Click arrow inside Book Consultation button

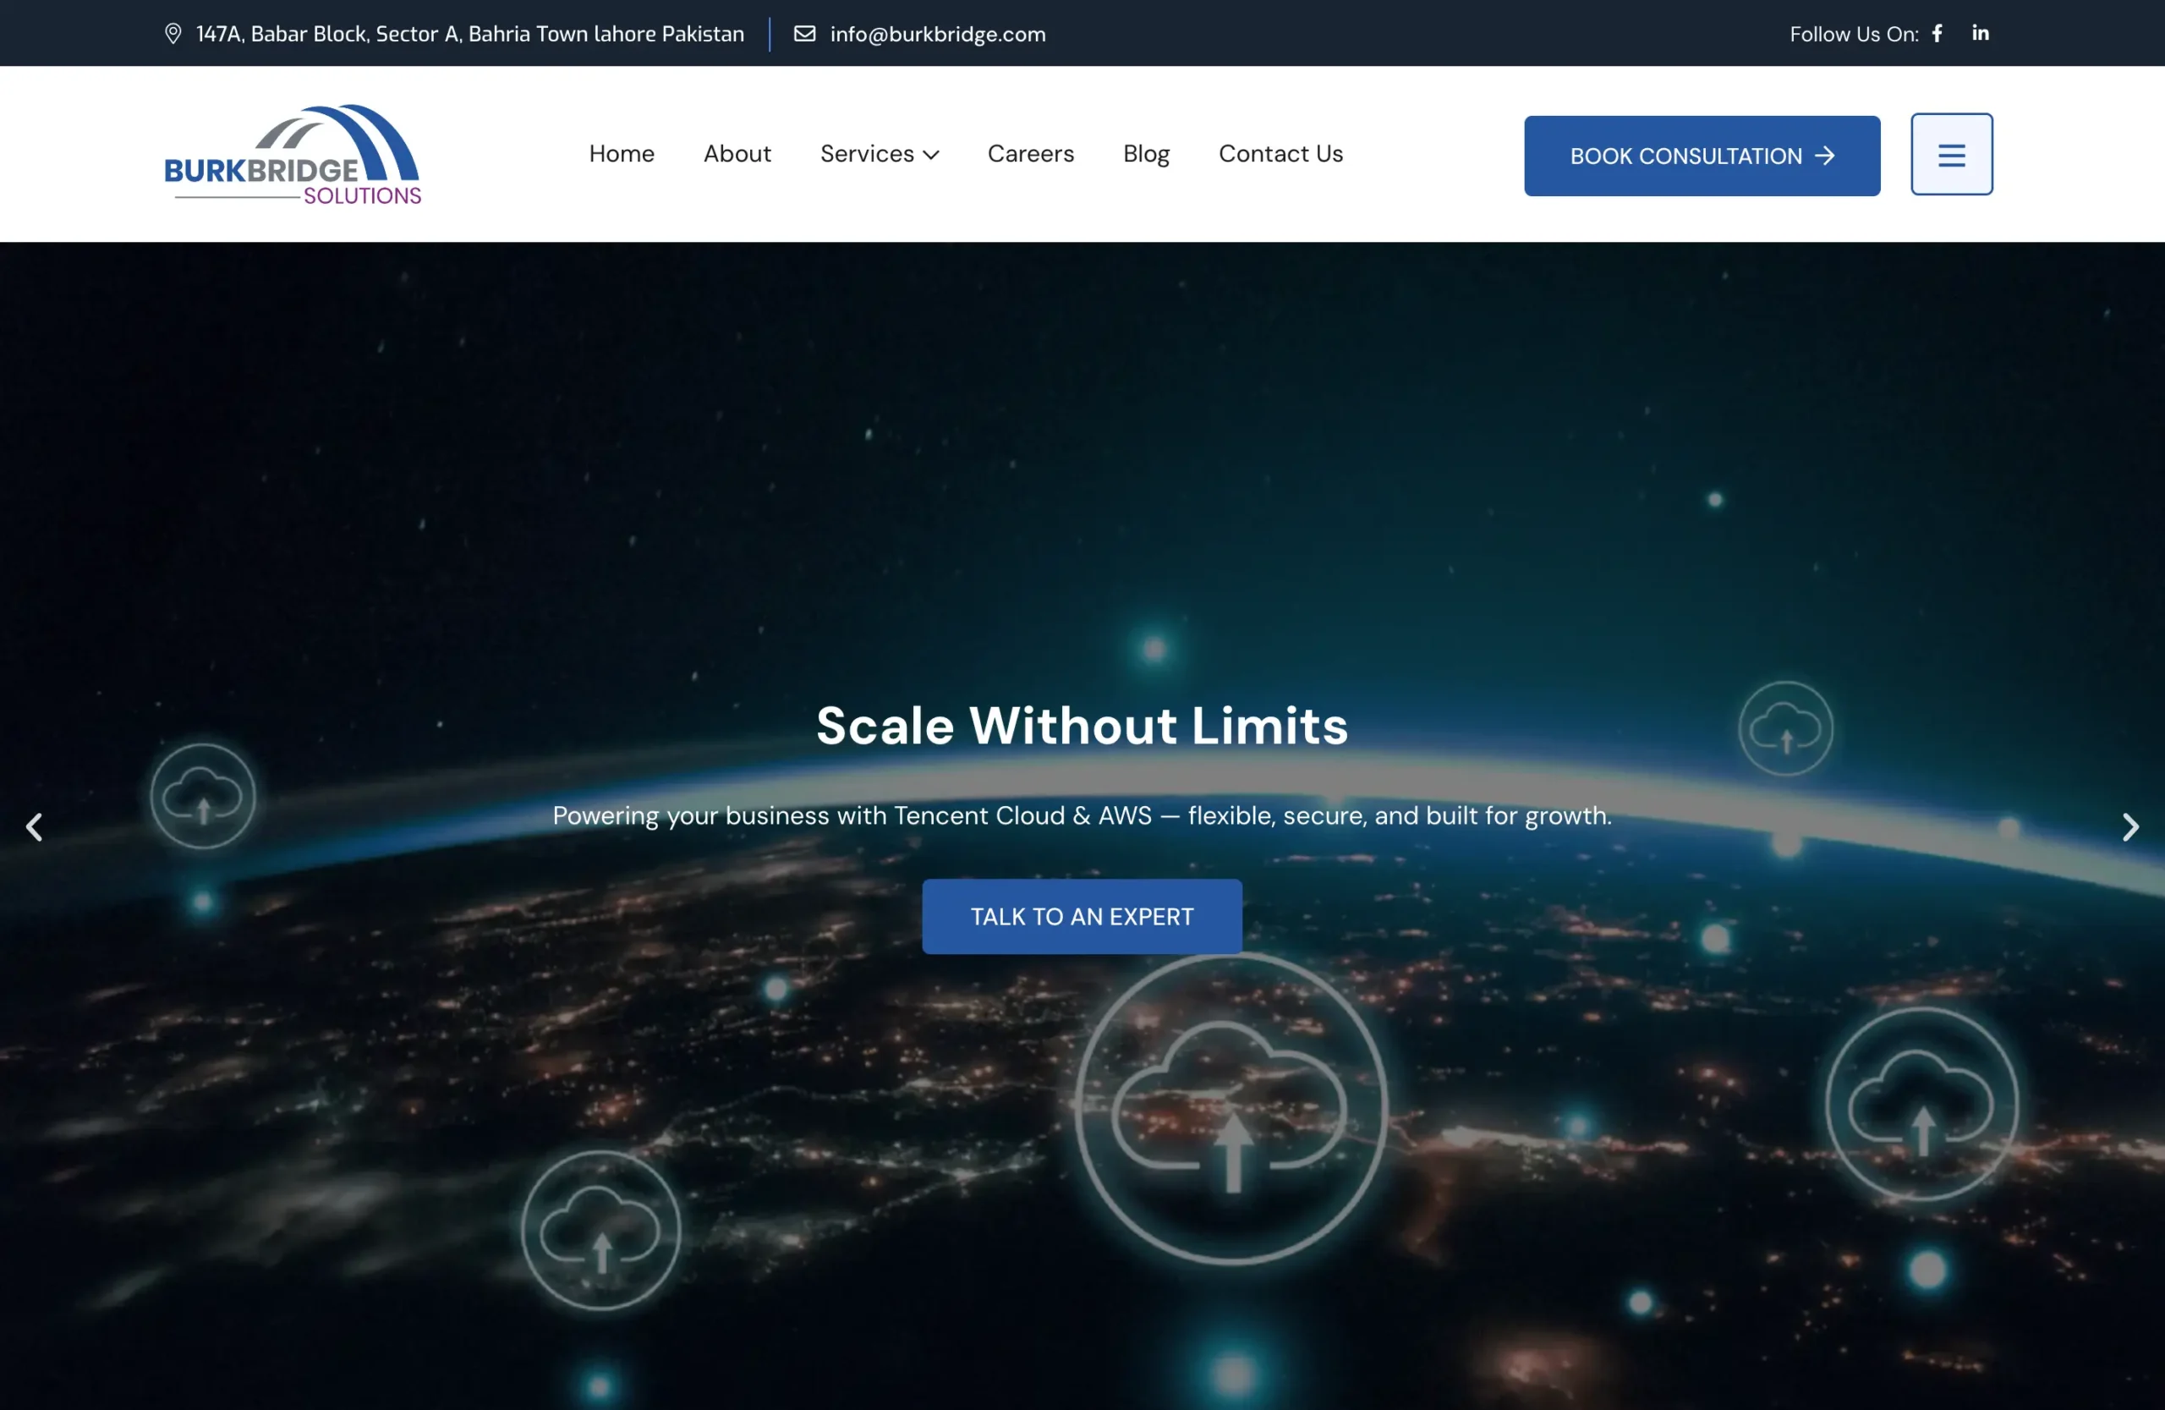1825,156
